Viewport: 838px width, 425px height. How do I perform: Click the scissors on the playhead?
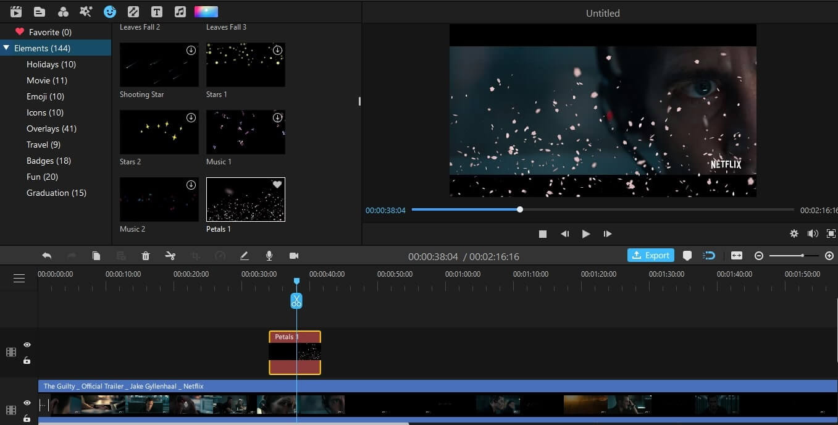point(296,301)
